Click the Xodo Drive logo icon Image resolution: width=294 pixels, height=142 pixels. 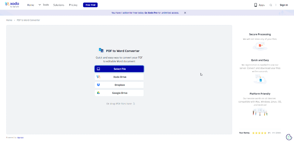point(98,77)
